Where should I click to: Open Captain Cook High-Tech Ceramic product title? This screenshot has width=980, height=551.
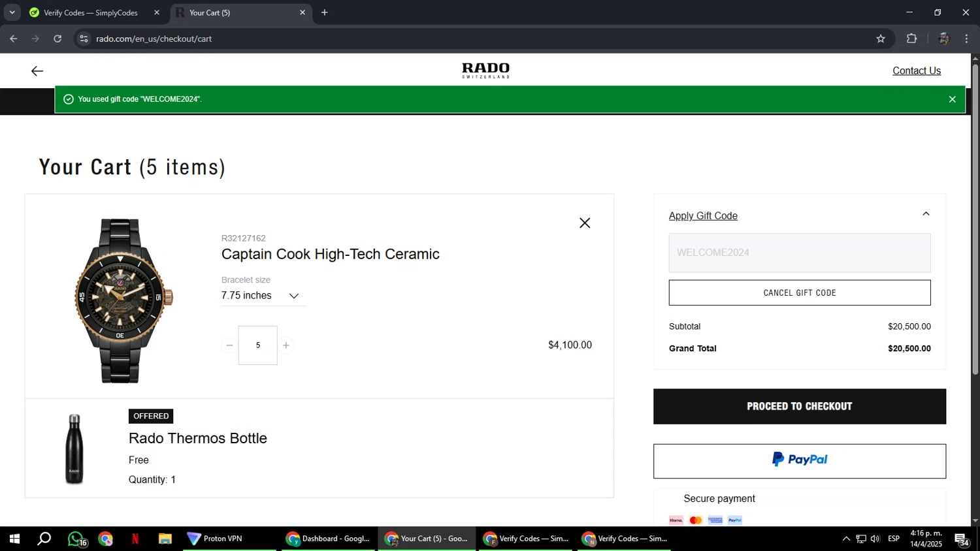click(x=330, y=254)
